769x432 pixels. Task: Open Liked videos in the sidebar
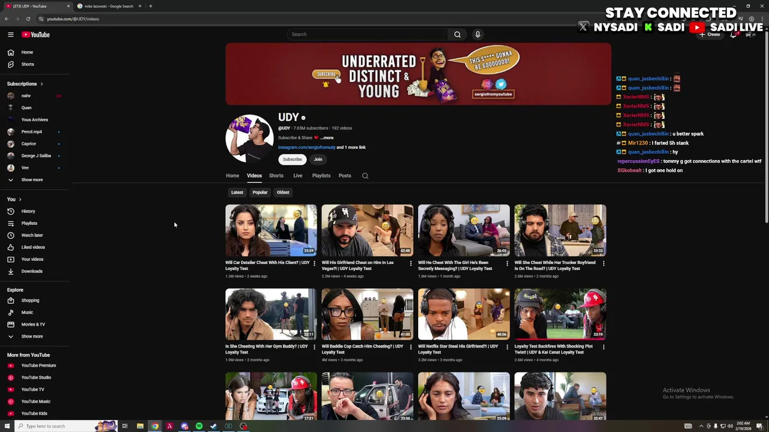(34, 247)
